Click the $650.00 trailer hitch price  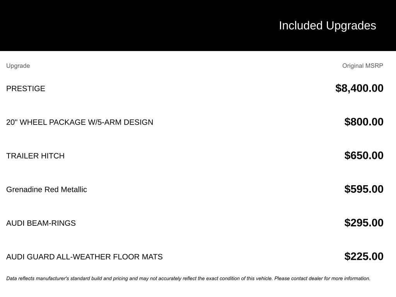tap(364, 155)
